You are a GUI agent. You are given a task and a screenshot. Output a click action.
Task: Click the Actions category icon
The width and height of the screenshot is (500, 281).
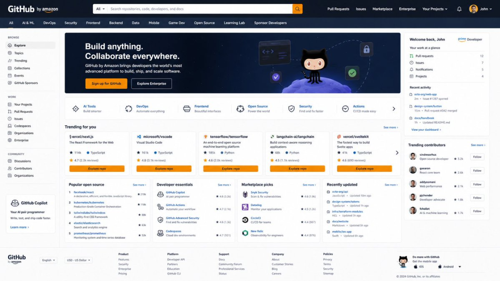(345, 109)
